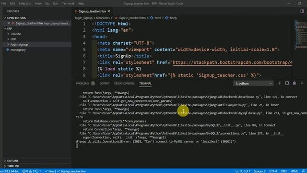The height and width of the screenshot is (173, 307).
Task: Split the editor to the right
Action: click(302, 11)
